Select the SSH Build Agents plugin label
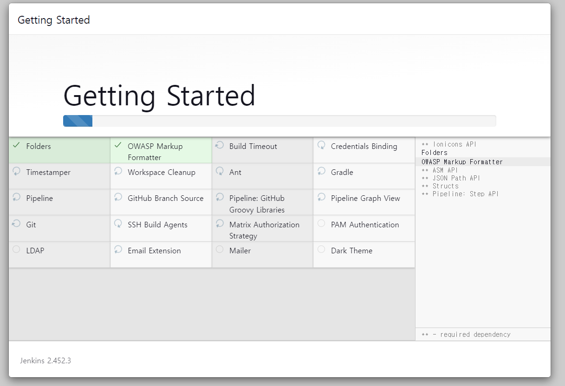The height and width of the screenshot is (386, 565). pyautogui.click(x=158, y=225)
